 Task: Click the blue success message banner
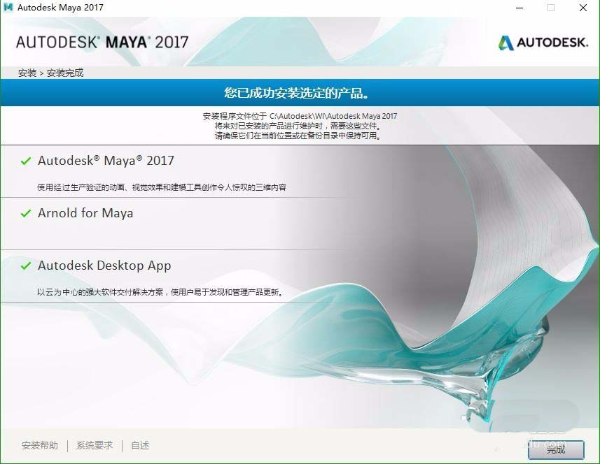click(300, 92)
